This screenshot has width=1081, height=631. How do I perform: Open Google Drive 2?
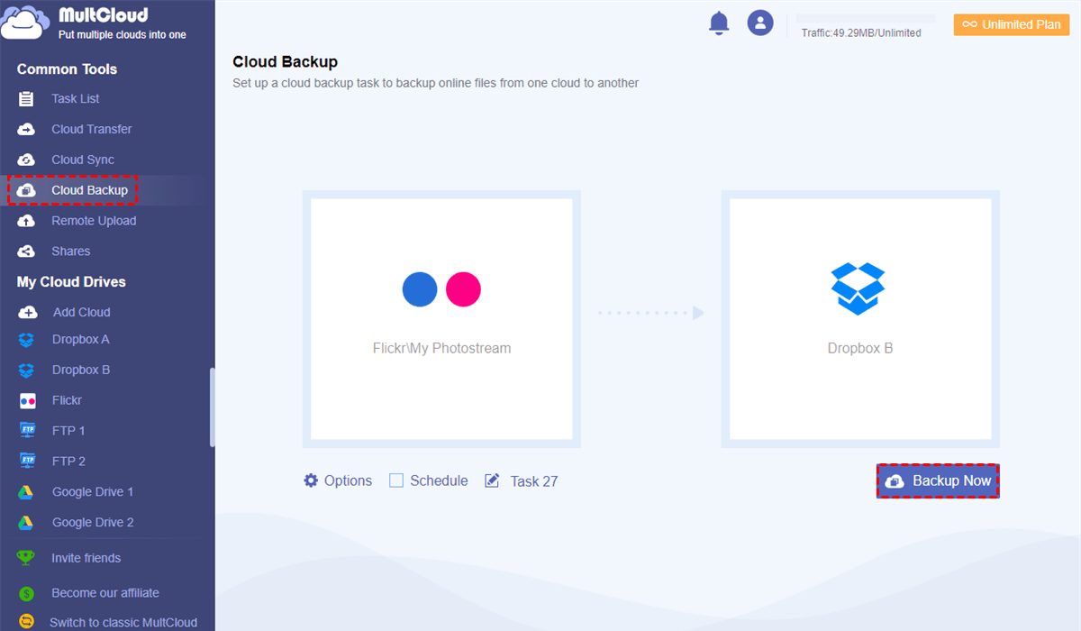(x=93, y=523)
